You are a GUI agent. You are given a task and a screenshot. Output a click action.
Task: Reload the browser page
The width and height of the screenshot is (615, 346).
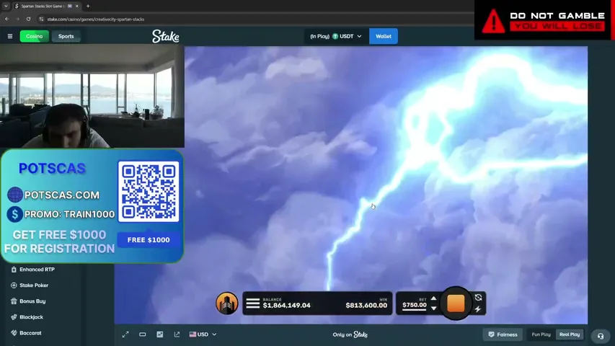28,19
